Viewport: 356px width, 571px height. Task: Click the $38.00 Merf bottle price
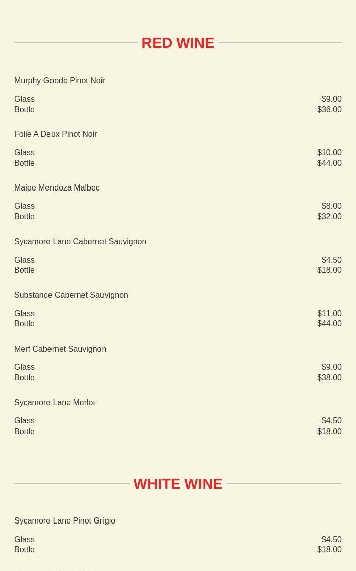pyautogui.click(x=329, y=378)
